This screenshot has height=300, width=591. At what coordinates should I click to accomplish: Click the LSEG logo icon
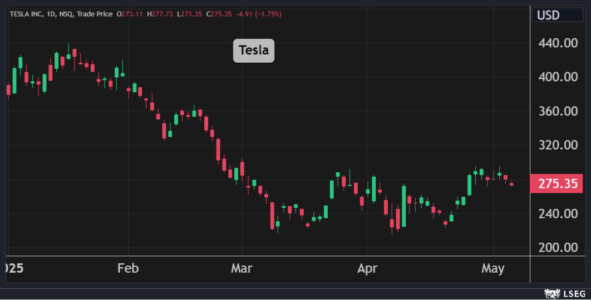click(551, 293)
